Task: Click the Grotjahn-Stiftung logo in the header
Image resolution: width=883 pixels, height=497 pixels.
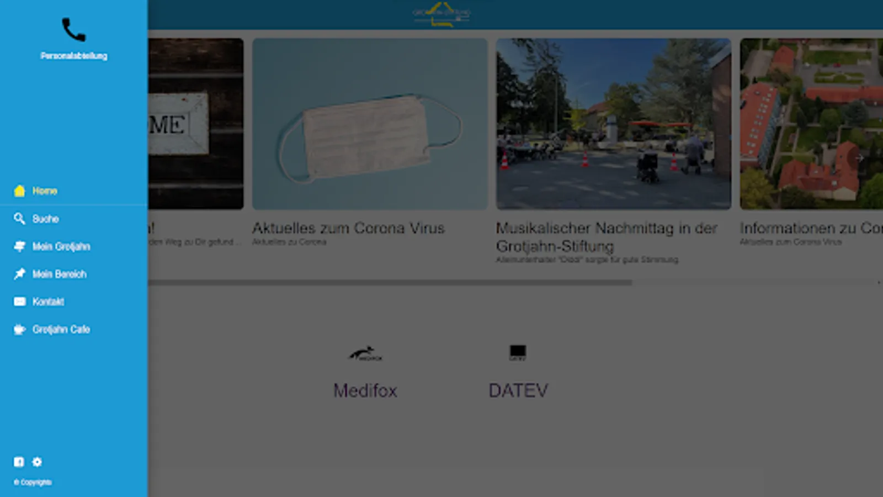Action: tap(441, 14)
